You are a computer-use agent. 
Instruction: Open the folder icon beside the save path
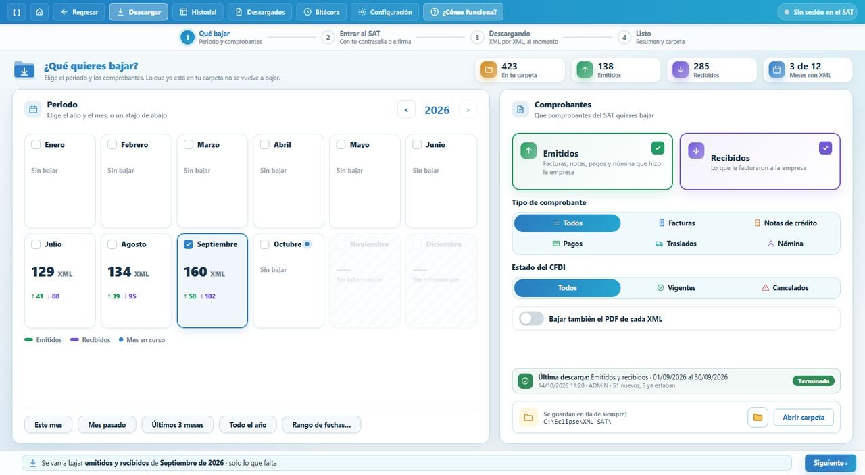pyautogui.click(x=758, y=418)
